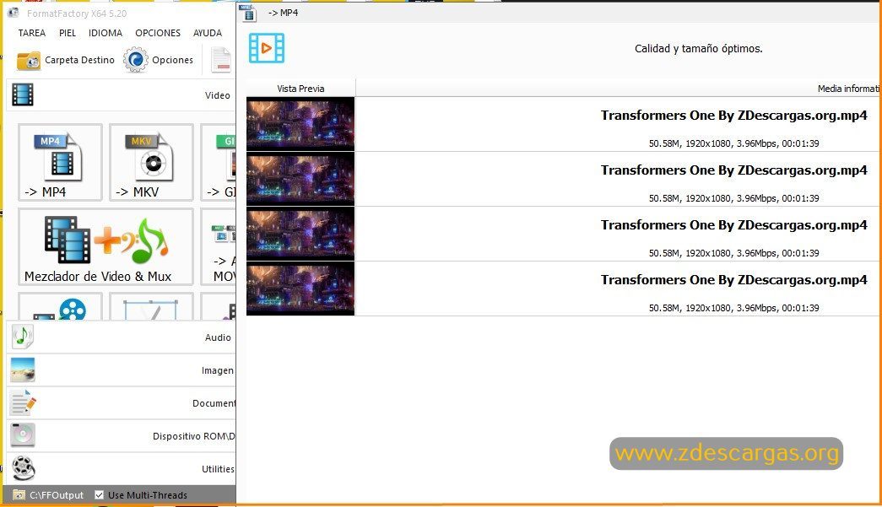The image size is (882, 507).
Task: Click the Imagen picture icon
Action: (23, 369)
